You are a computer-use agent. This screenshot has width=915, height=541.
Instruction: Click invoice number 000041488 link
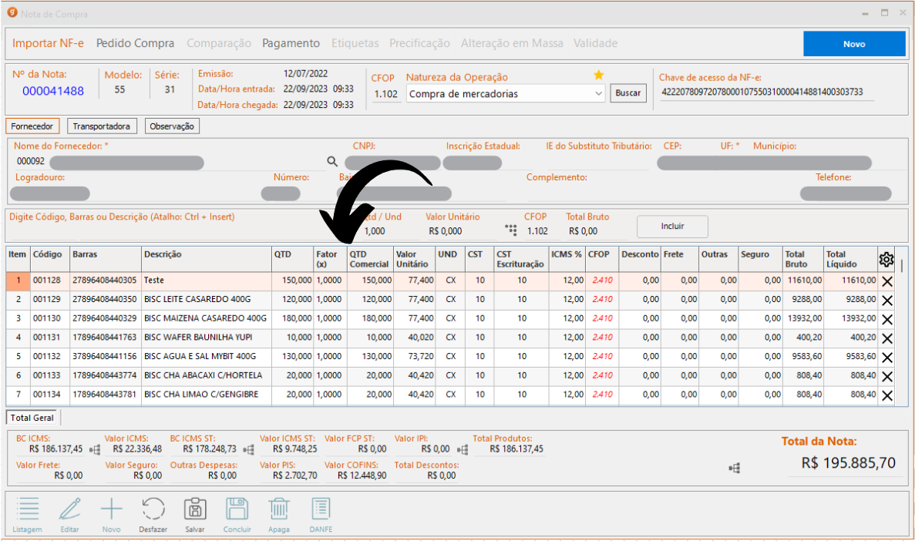coord(53,91)
